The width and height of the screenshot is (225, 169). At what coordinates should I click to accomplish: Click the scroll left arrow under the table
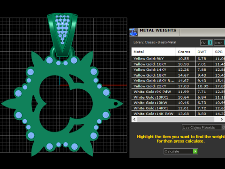tap(135, 119)
